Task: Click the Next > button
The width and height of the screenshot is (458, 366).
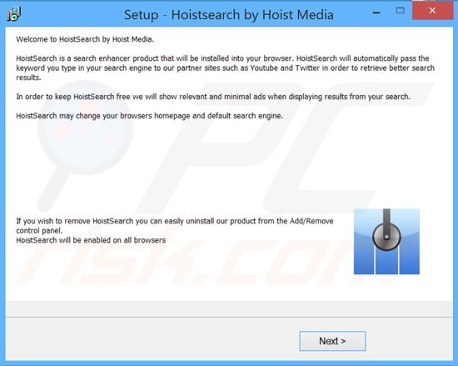Action: tap(332, 341)
